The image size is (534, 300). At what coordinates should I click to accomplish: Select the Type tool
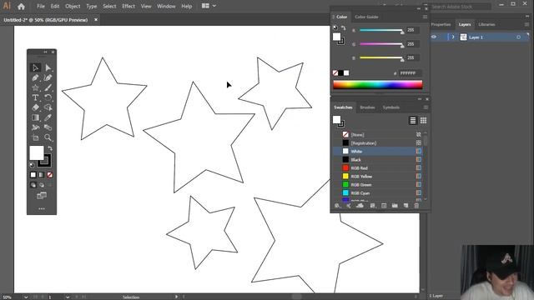tap(35, 97)
